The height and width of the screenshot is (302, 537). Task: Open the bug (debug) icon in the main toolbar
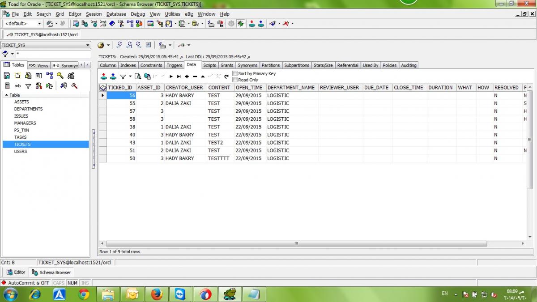pyautogui.click(x=241, y=23)
